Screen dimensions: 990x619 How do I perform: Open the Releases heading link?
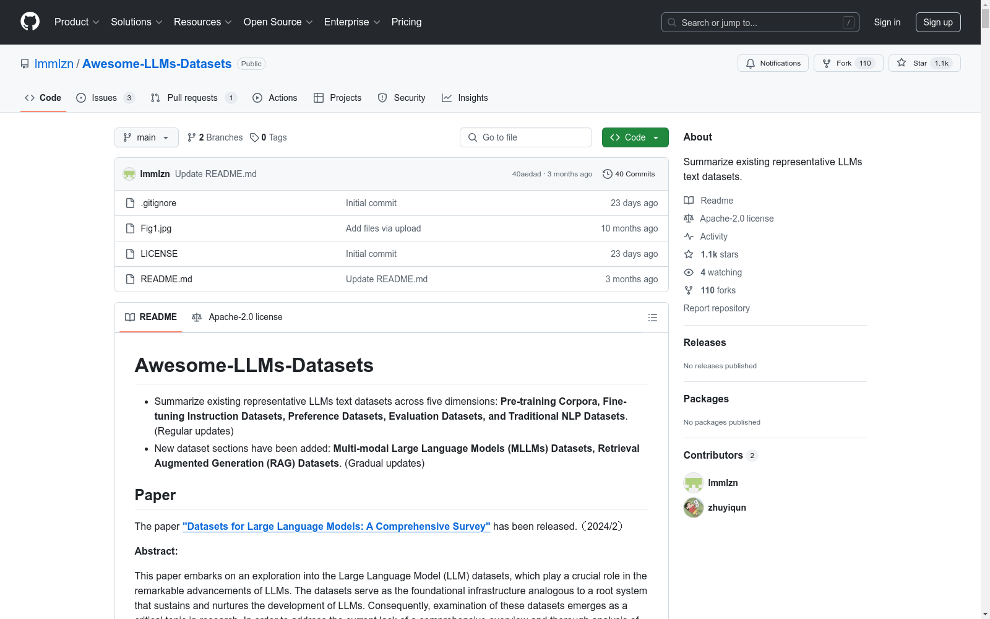click(705, 342)
